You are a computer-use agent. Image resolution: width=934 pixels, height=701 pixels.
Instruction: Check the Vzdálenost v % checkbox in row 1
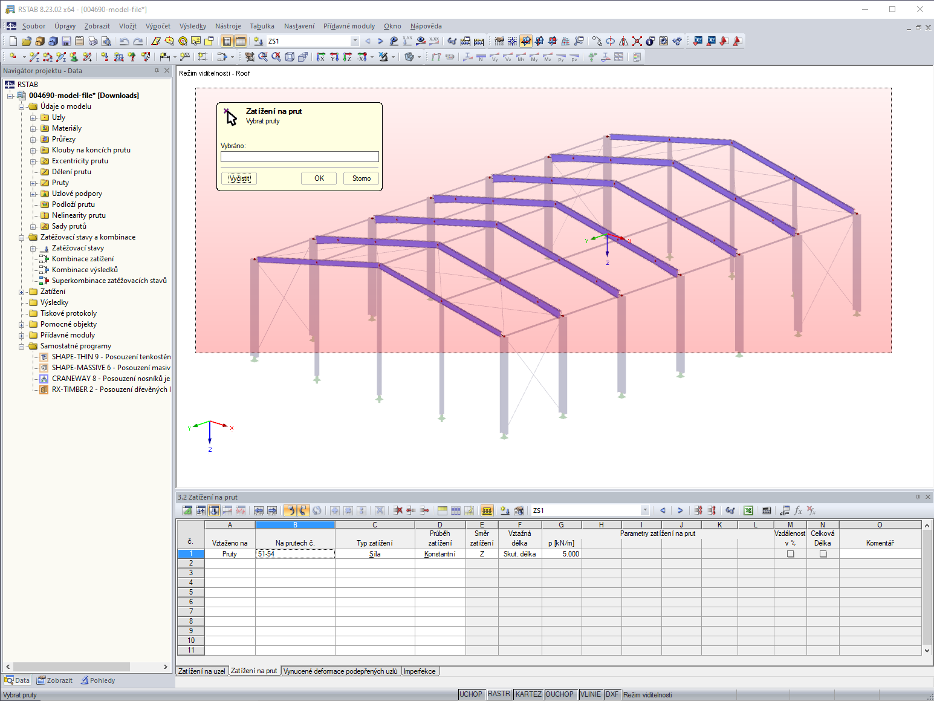(x=790, y=553)
